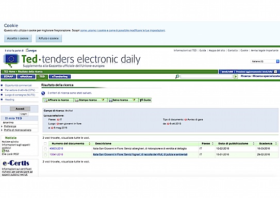Click Rifiuto i cookie button
This screenshot has width=280, height=198.
[x=48, y=38]
